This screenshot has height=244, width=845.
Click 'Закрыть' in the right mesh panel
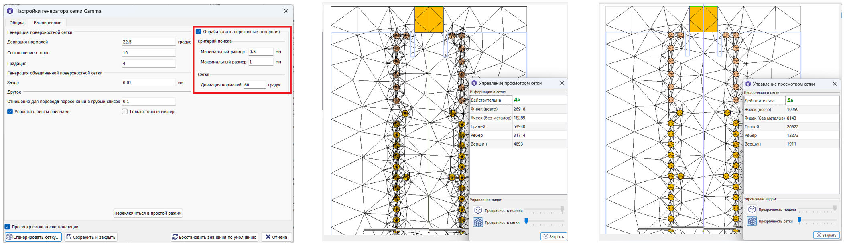(827, 235)
